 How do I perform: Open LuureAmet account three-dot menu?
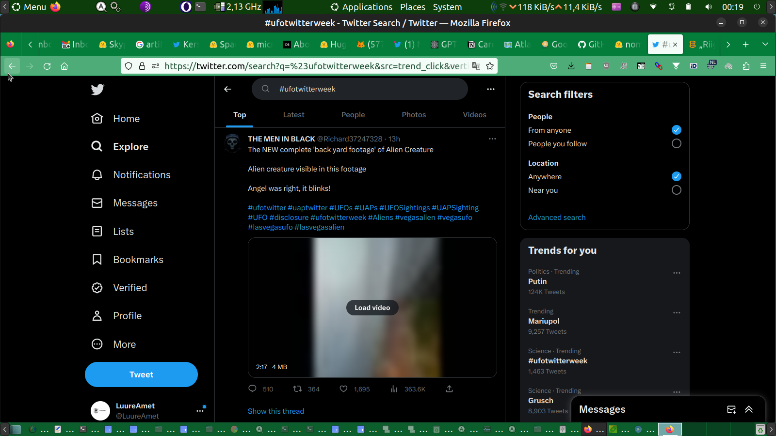tap(200, 411)
